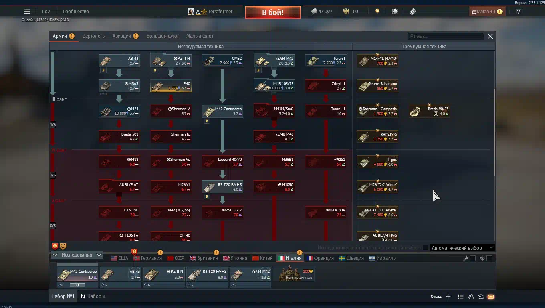
Task: Click the squad plus icon
Action: (448, 297)
